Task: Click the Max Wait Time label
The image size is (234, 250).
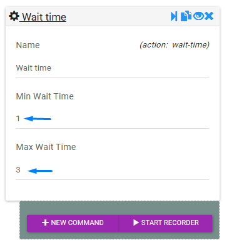Action: pos(46,147)
